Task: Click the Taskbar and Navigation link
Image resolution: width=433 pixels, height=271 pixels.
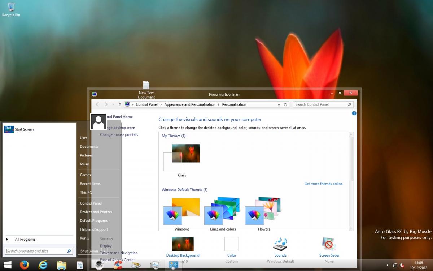Action: coord(119,253)
